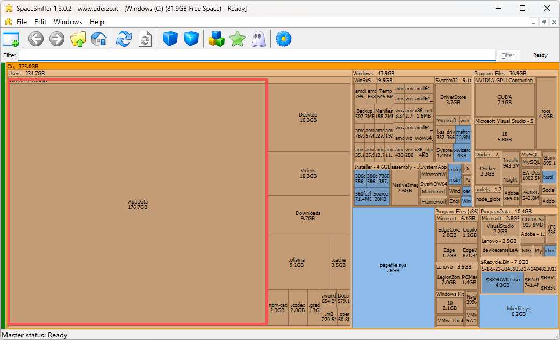Select the Desktop 16.3GB block
This screenshot has width=560, height=340.
point(308,118)
